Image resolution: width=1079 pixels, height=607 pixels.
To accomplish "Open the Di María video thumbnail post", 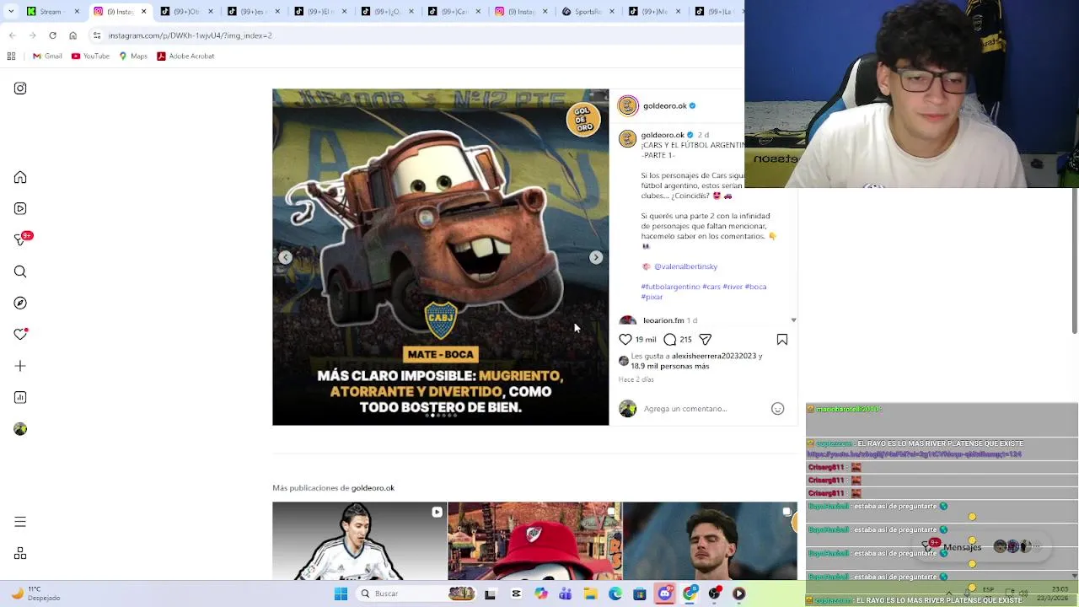I will point(359,541).
